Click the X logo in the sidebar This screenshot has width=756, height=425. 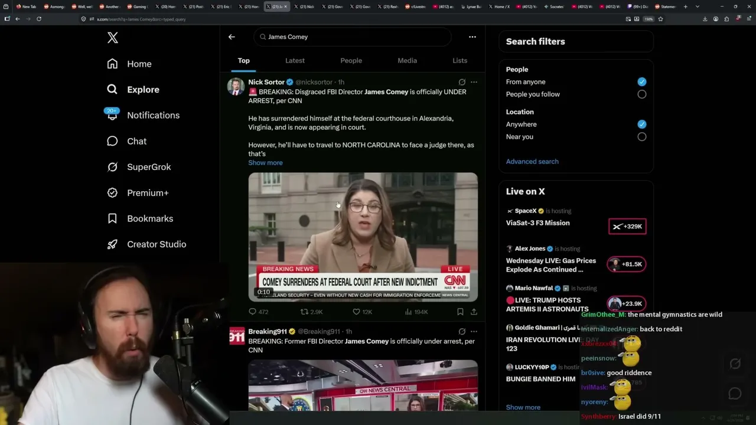113,38
